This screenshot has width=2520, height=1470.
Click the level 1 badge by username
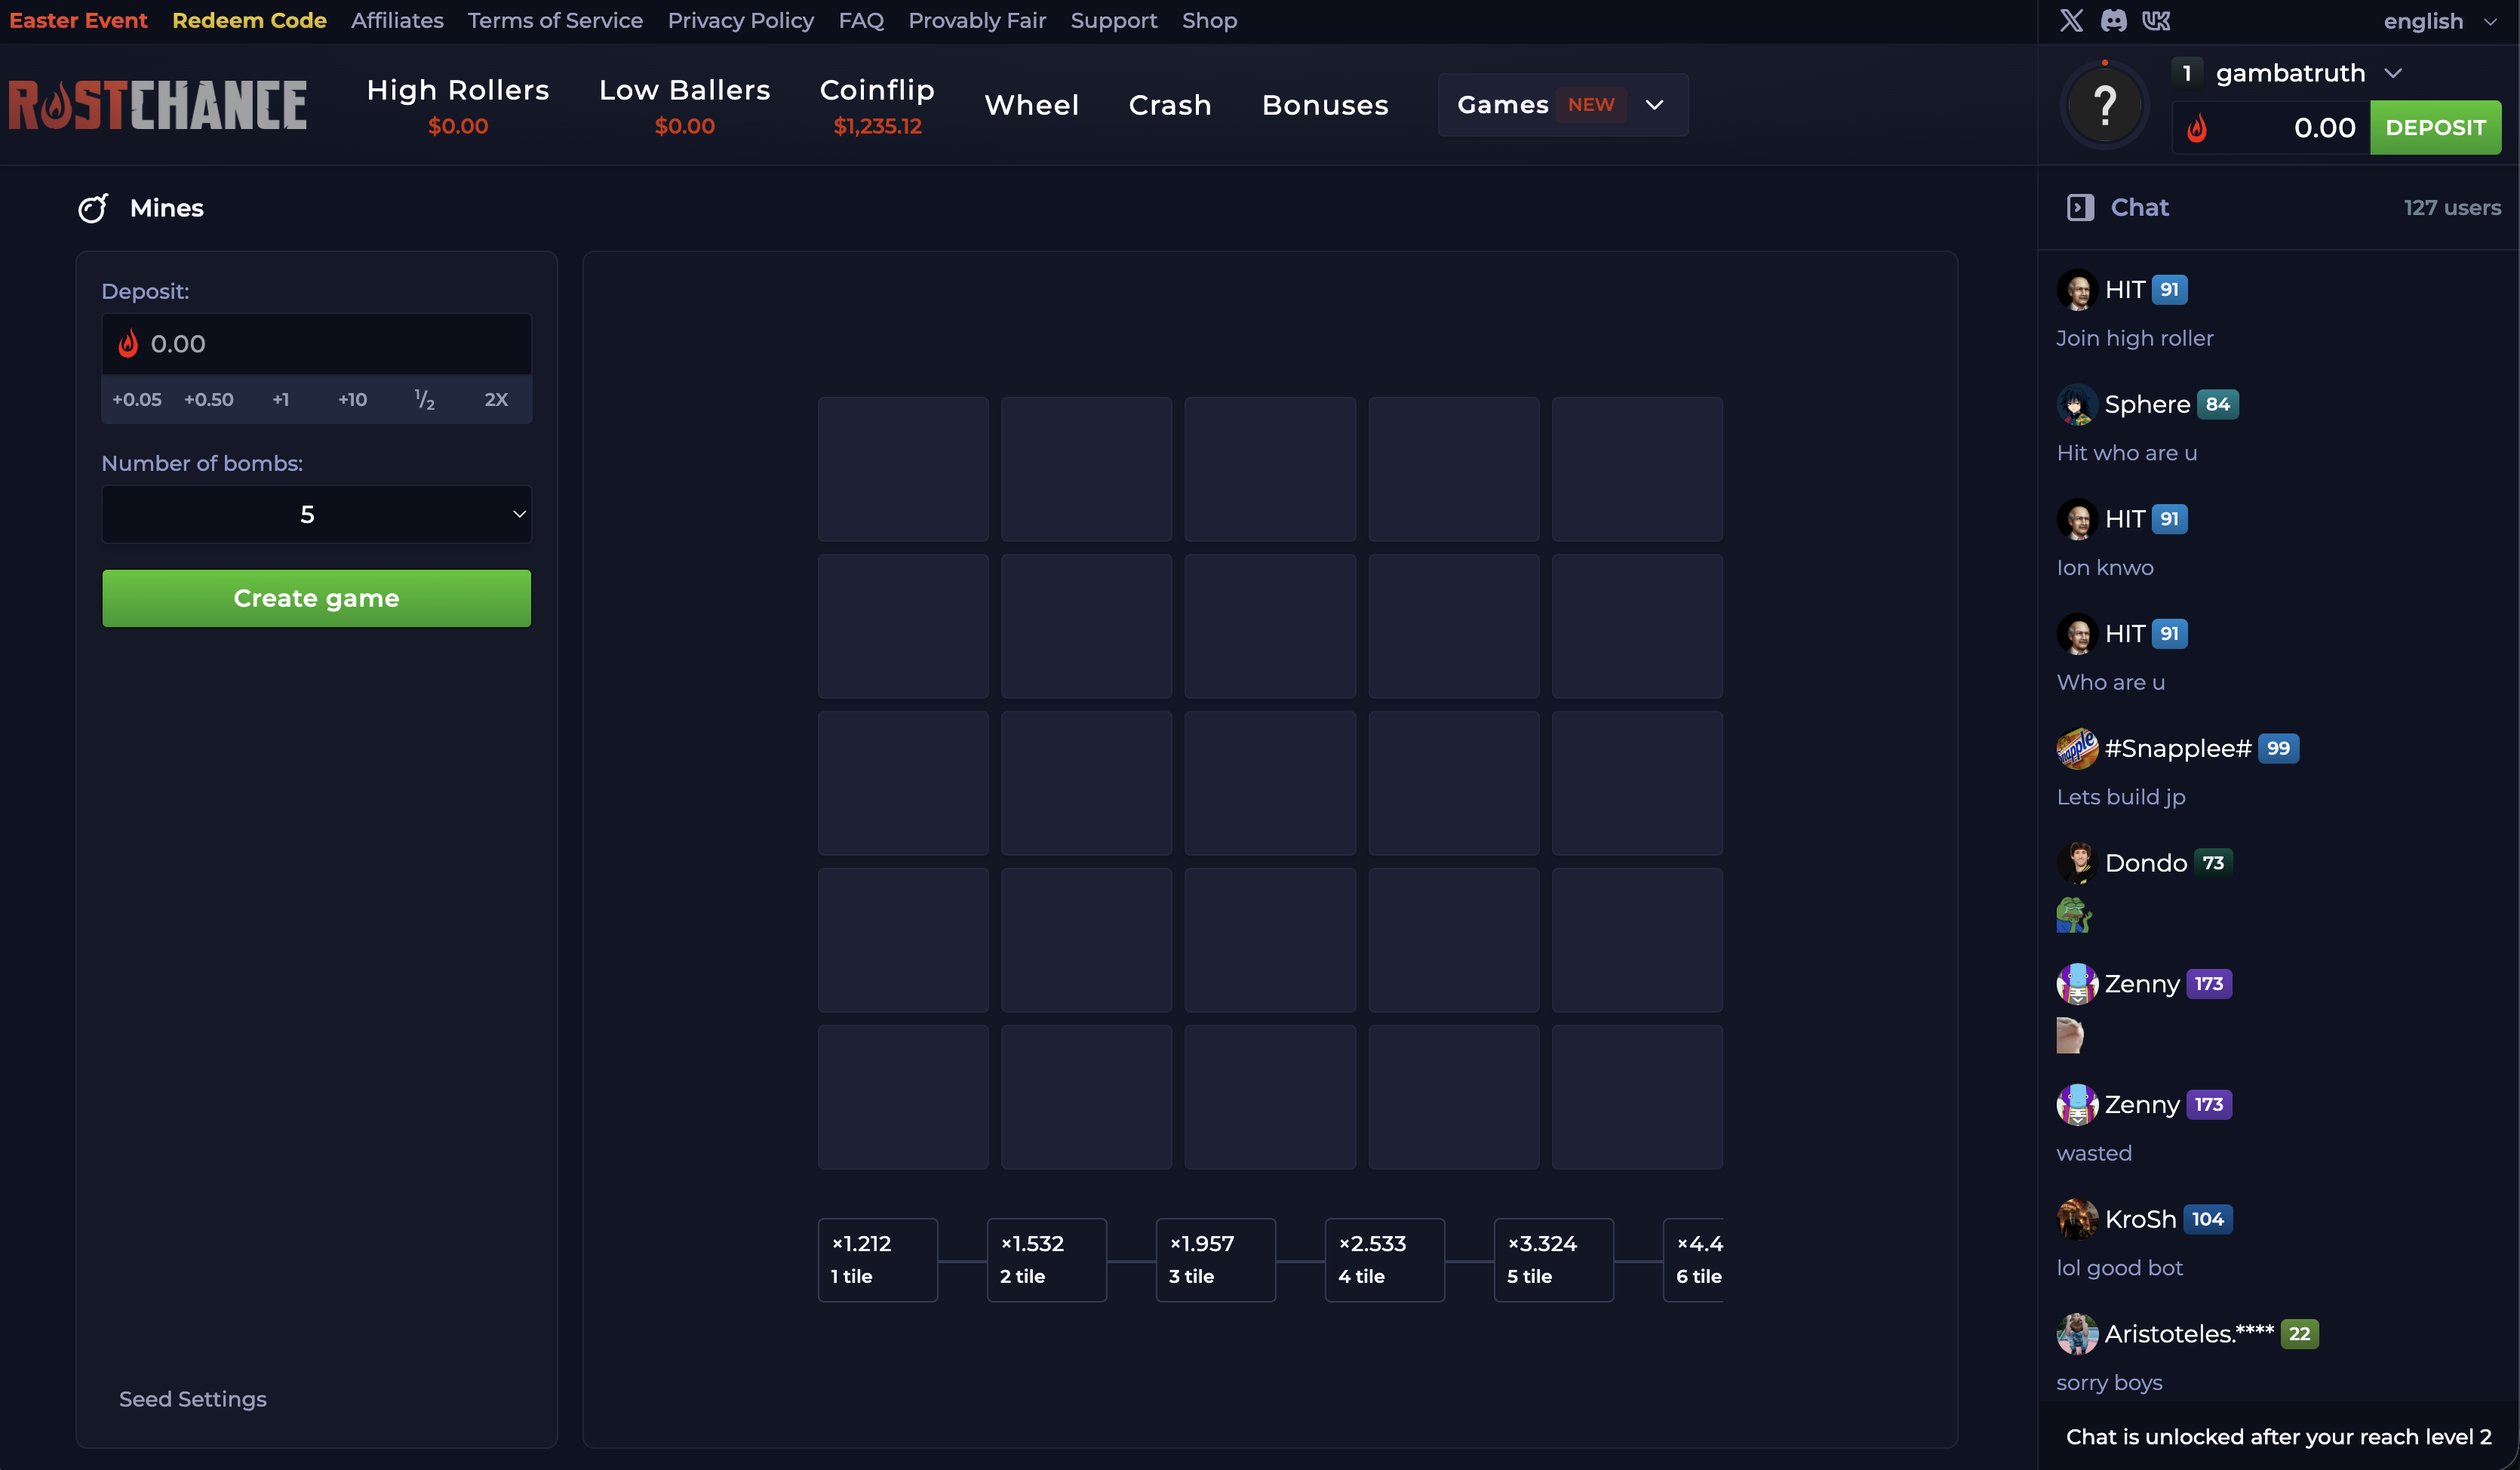click(2187, 73)
